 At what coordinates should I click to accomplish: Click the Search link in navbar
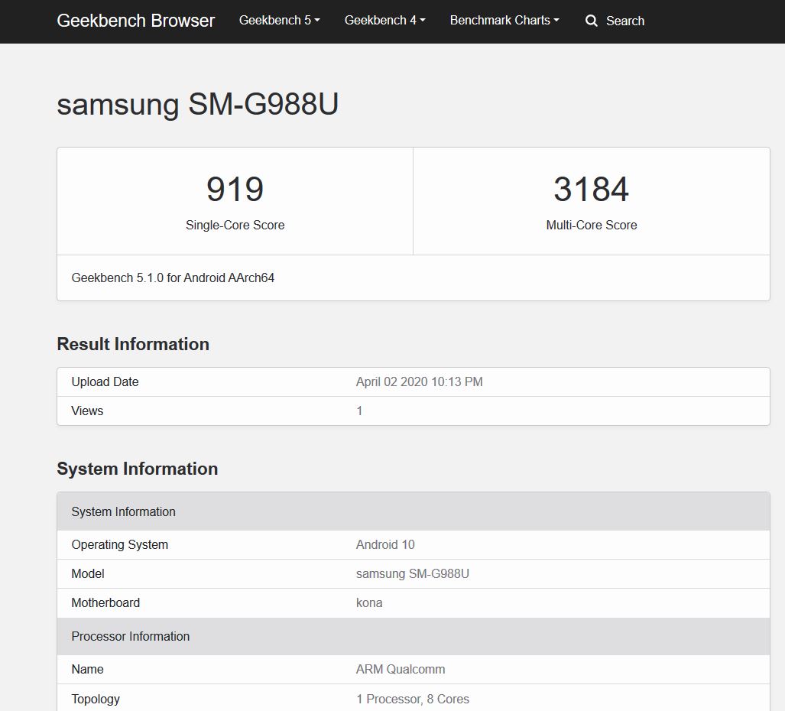[624, 21]
